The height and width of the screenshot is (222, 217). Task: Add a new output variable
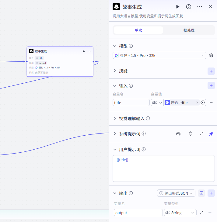211,193
